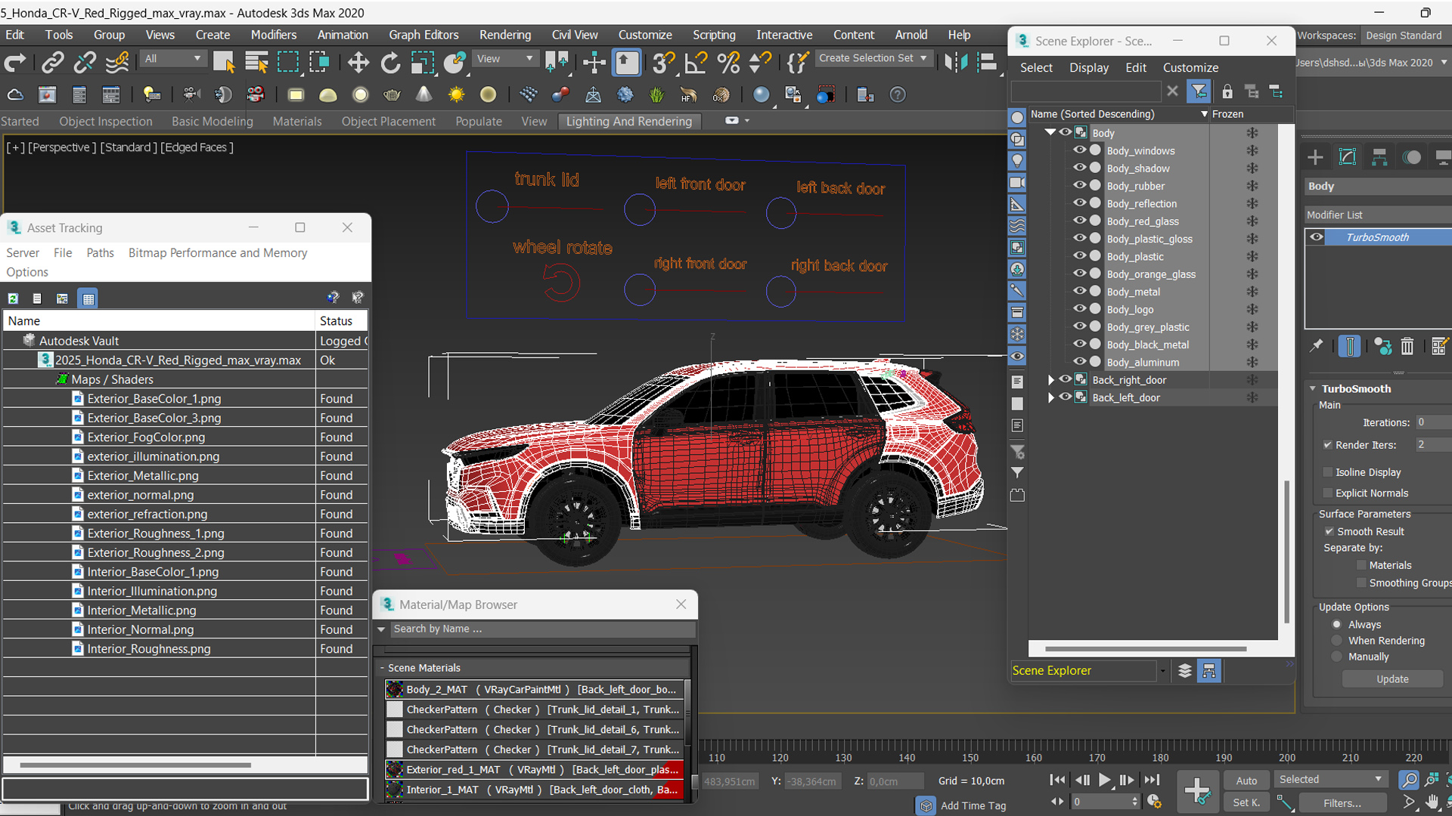1452x816 pixels.
Task: Collapse the Scene Materials group
Action: click(x=383, y=668)
